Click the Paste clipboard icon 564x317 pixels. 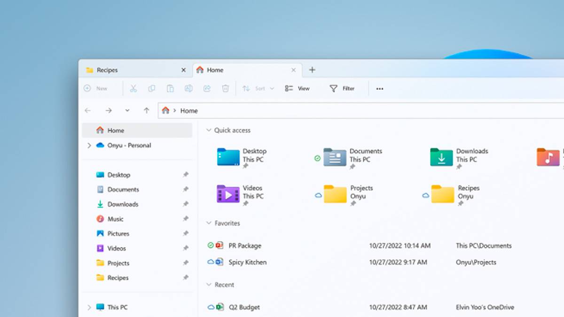click(170, 88)
